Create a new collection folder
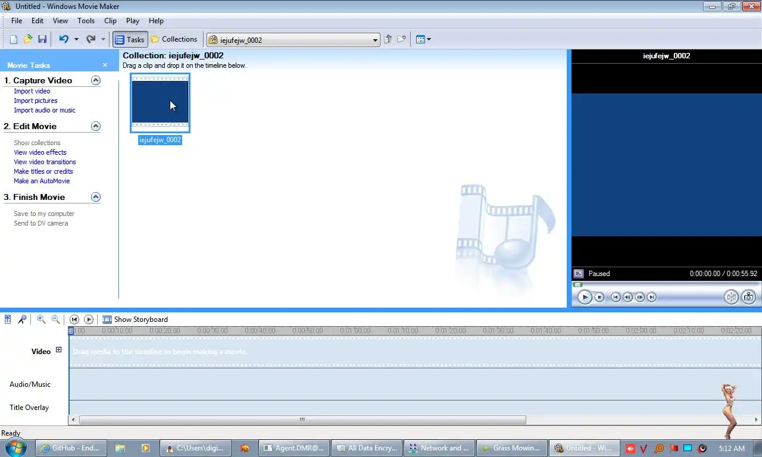The image size is (762, 457). (402, 39)
